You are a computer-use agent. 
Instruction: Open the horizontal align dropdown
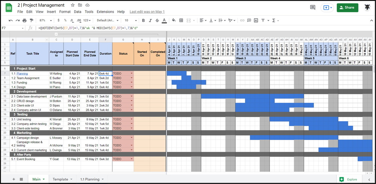click(x=204, y=20)
